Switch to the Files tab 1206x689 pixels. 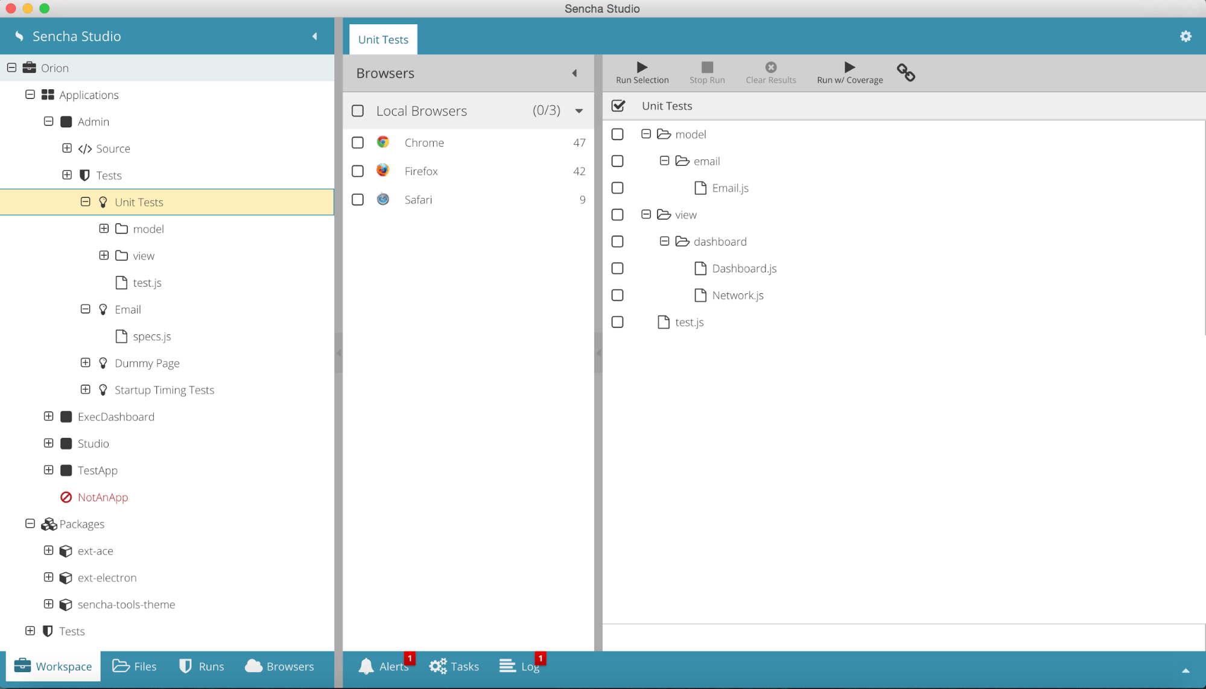pos(135,666)
